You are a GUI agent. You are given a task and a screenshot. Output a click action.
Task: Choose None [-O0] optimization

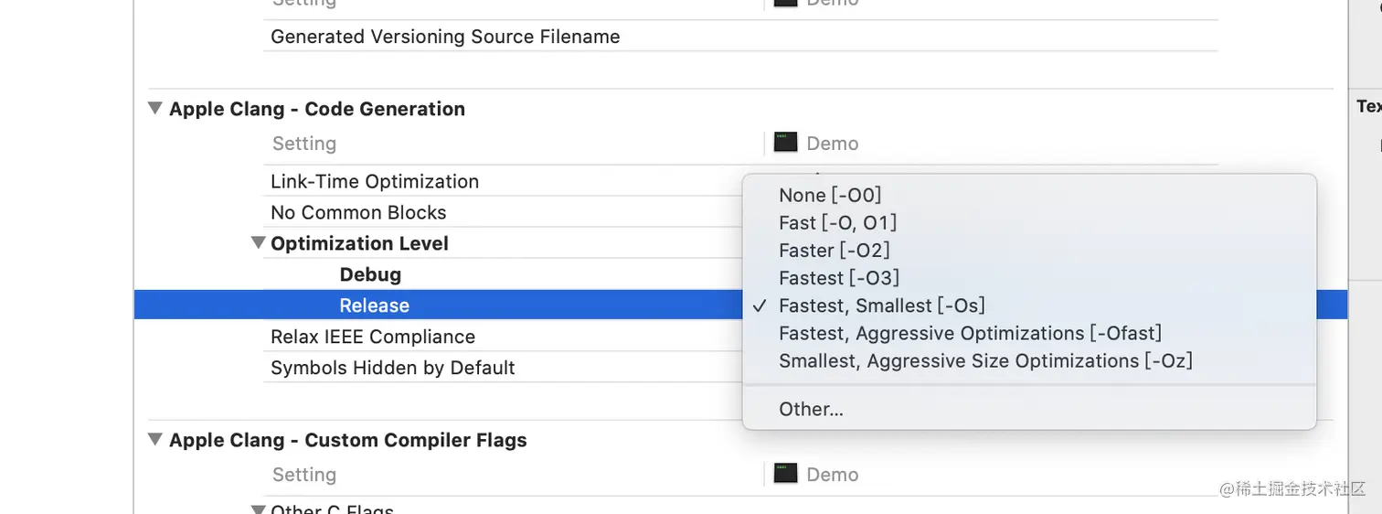(x=830, y=195)
